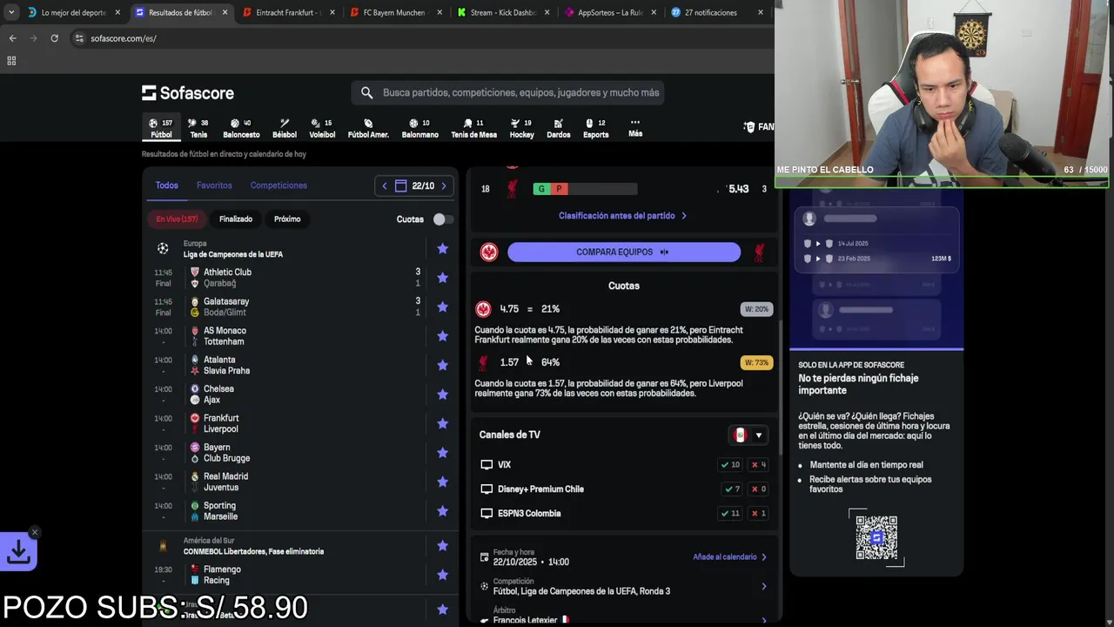
Task: Favorite the Liga de Campeones competition star
Action: pyautogui.click(x=442, y=249)
